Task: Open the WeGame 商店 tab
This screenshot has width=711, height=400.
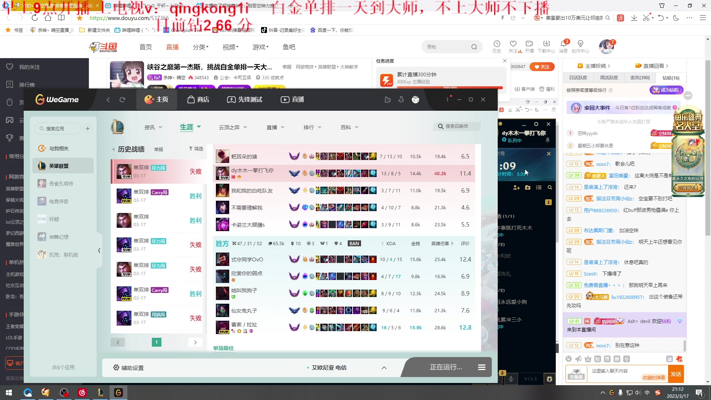Action: point(198,99)
